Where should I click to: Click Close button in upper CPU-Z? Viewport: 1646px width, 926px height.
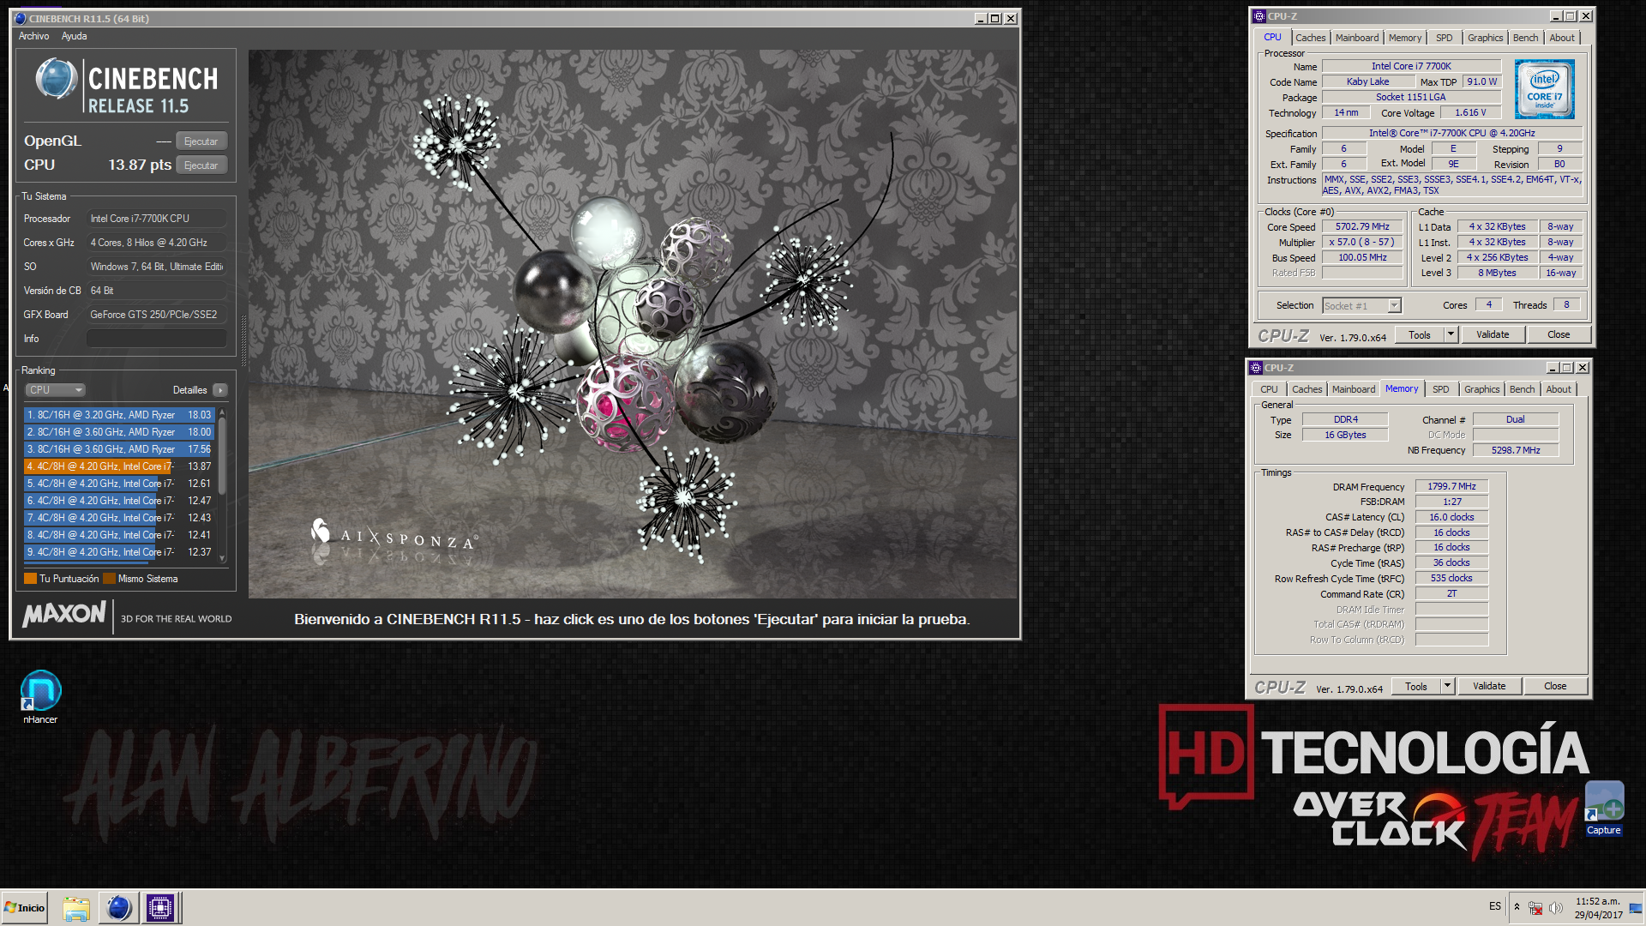(x=1559, y=335)
